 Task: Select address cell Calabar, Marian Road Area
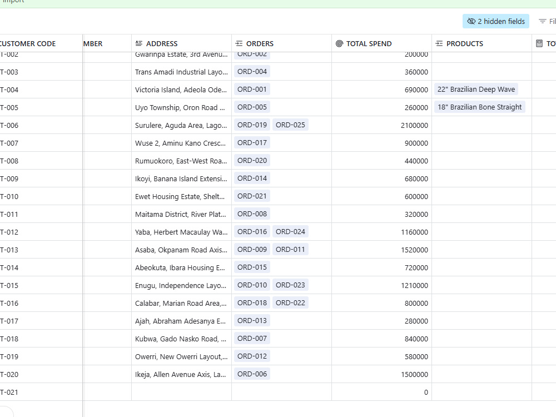pyautogui.click(x=182, y=303)
